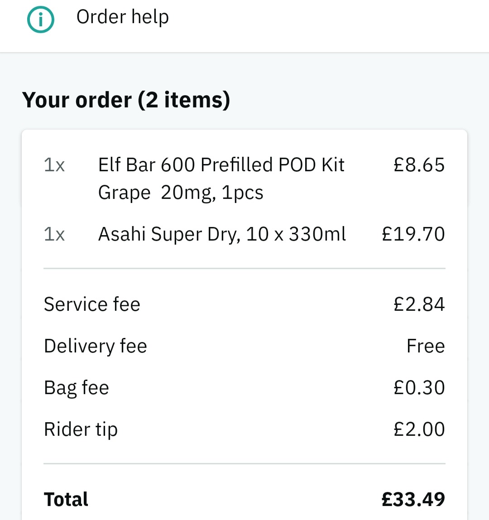Screen dimensions: 489x520
Task: Open the Order help link
Action: 123,17
